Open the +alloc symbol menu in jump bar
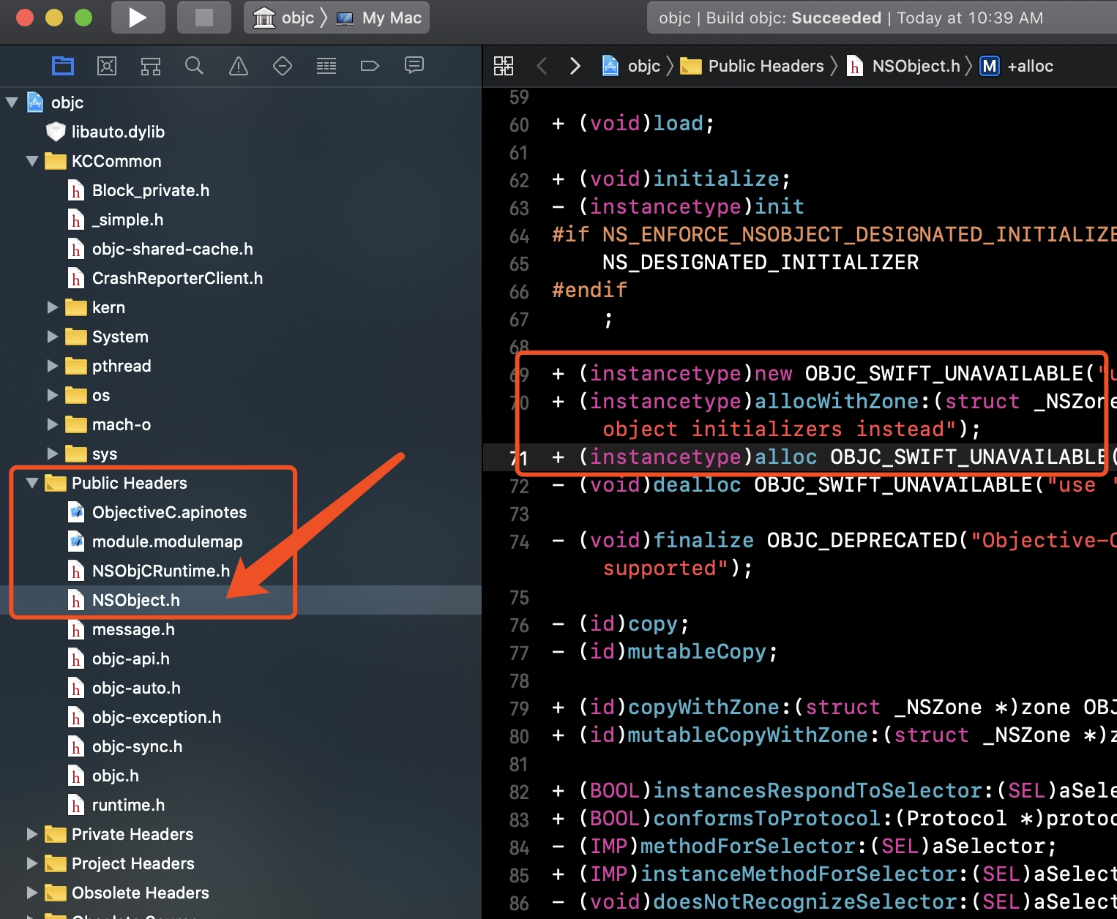 tap(1017, 66)
